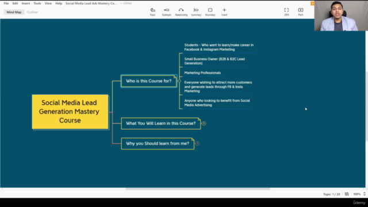The height and width of the screenshot is (207, 368).
Task: Select the Relationship tool
Action: tap(181, 10)
